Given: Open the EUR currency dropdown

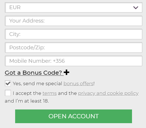Looking at the screenshot, I should [x=73, y=7].
